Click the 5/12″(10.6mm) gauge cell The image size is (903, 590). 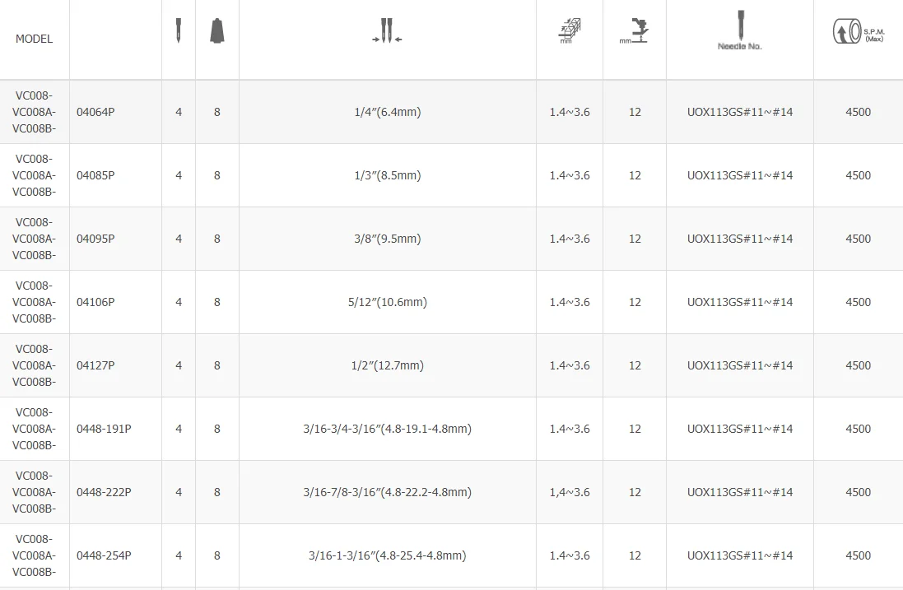point(388,302)
